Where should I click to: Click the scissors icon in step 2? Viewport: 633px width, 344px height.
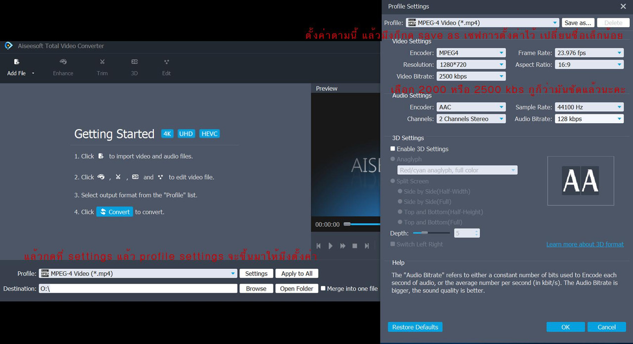118,177
